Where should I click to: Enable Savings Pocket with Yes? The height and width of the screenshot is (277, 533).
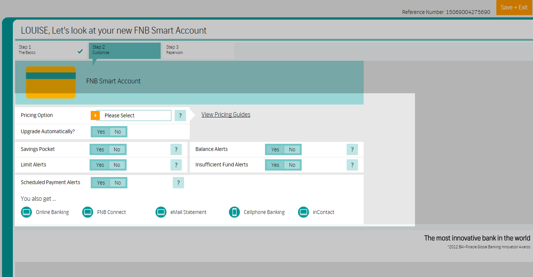[x=100, y=149]
